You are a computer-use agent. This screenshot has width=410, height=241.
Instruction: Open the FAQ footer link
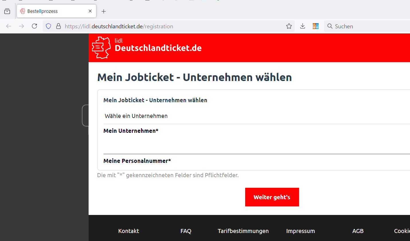click(x=186, y=231)
